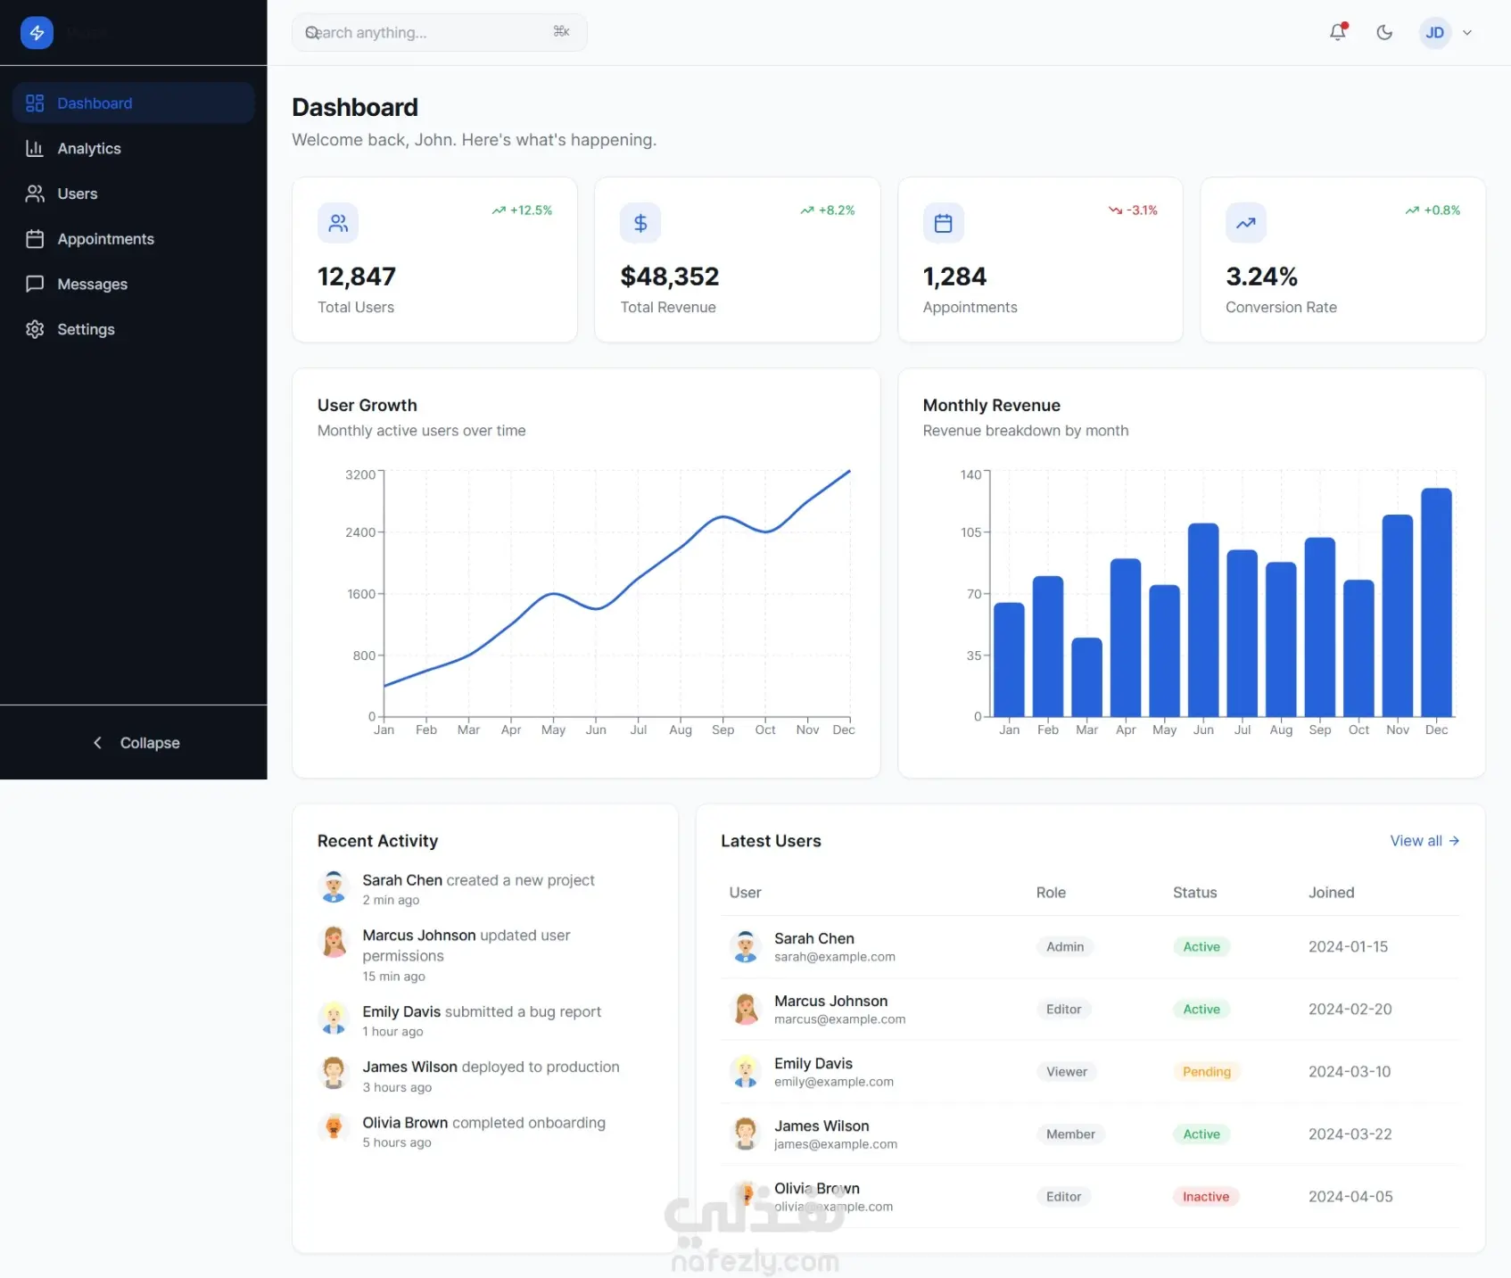Viewport: 1511px width, 1278px height.
Task: Click the Mar bar in Monthly Revenue
Action: click(1086, 677)
